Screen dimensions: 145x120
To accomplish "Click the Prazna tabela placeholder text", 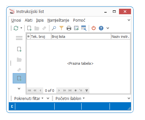I will click(x=80, y=63).
